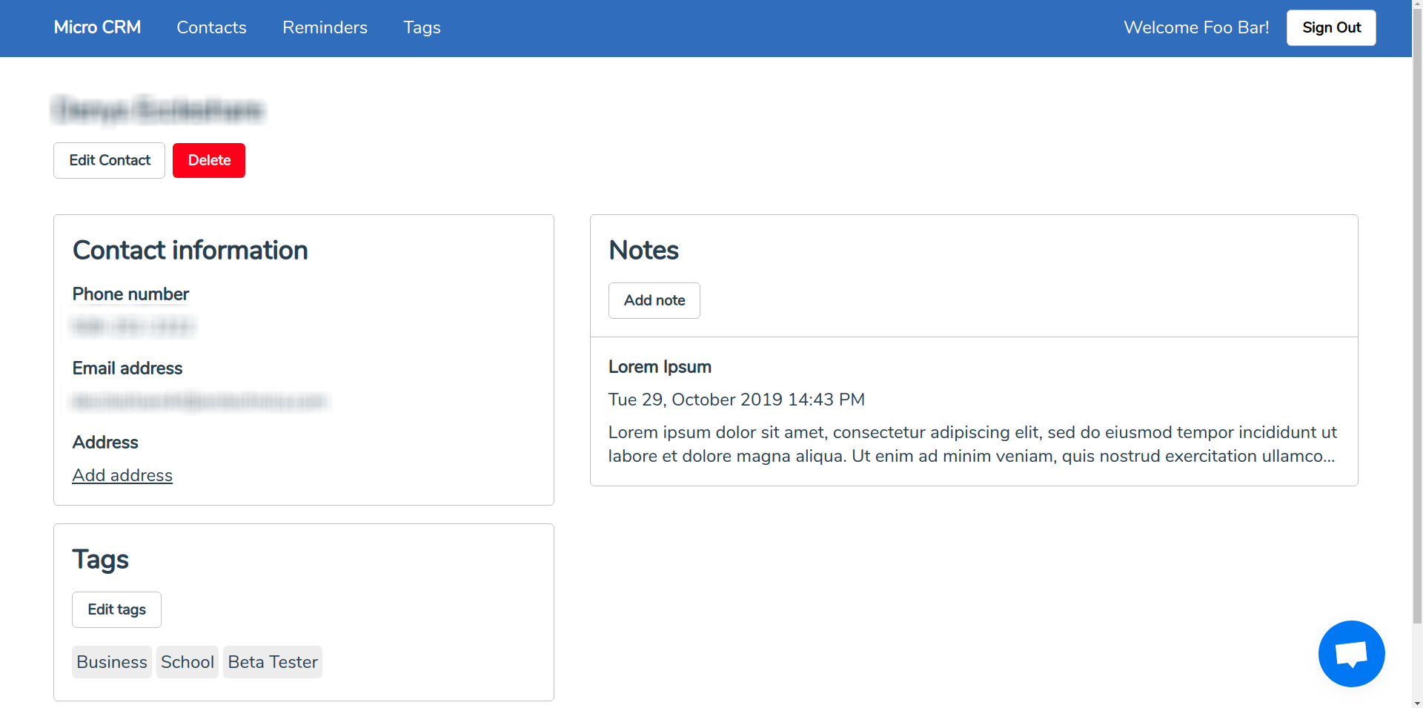This screenshot has width=1423, height=708.
Task: Select the Business tag
Action: 111,662
